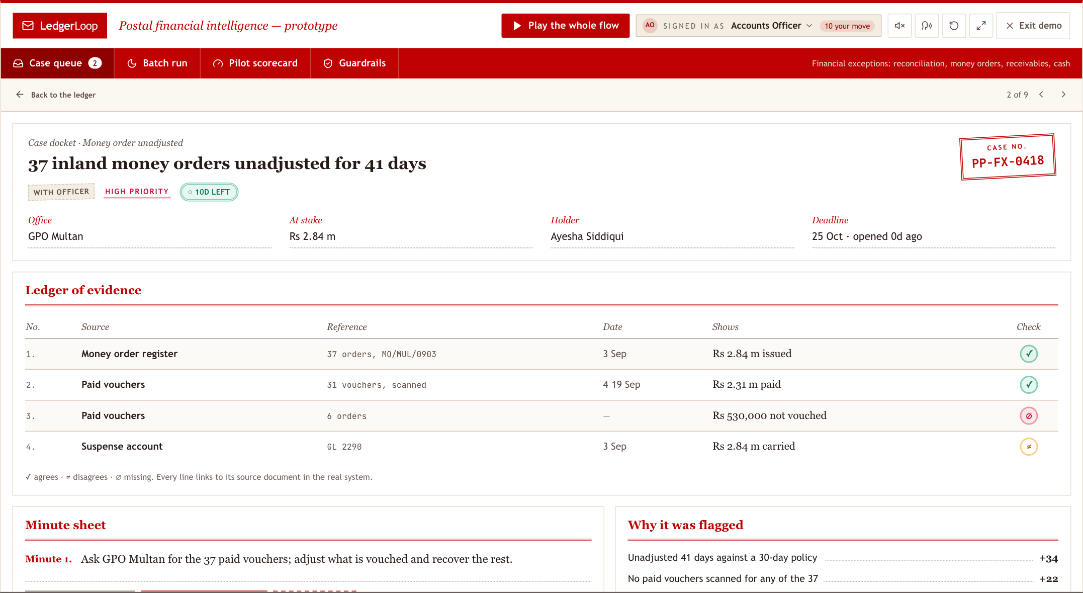The width and height of the screenshot is (1083, 593).
Task: Click 'Unadjusted 41 days against a 30-day policy'
Action: point(723,558)
